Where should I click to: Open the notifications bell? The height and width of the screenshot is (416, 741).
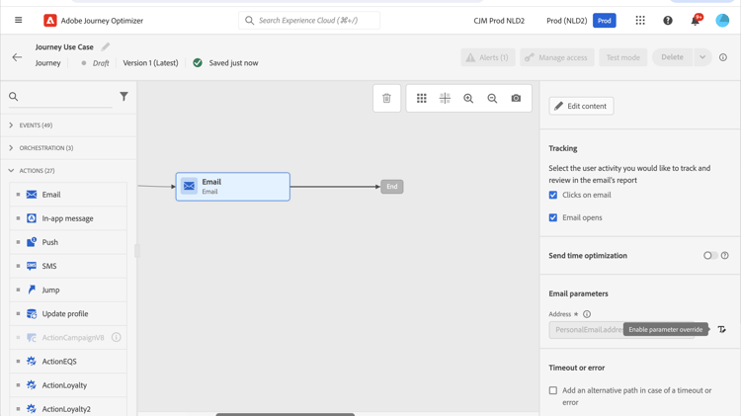696,21
